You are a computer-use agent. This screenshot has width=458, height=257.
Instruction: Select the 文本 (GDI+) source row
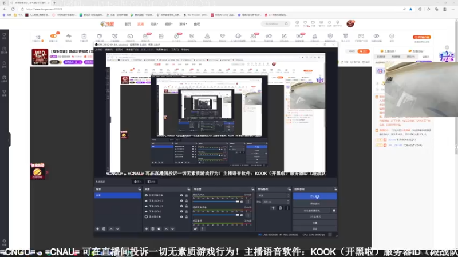click(167, 211)
